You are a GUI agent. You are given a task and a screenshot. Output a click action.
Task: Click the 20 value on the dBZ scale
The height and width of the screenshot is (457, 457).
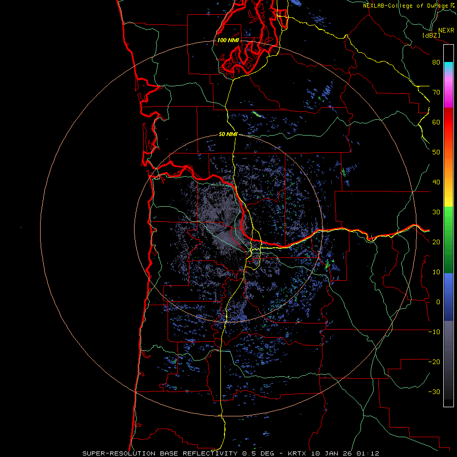point(436,242)
